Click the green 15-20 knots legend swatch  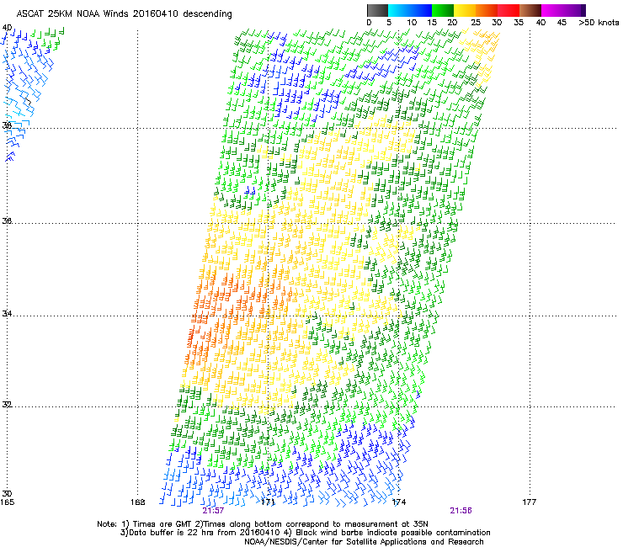[443, 10]
